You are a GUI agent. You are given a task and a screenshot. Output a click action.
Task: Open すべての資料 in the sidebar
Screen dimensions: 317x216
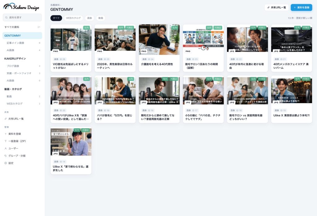pyautogui.click(x=22, y=27)
